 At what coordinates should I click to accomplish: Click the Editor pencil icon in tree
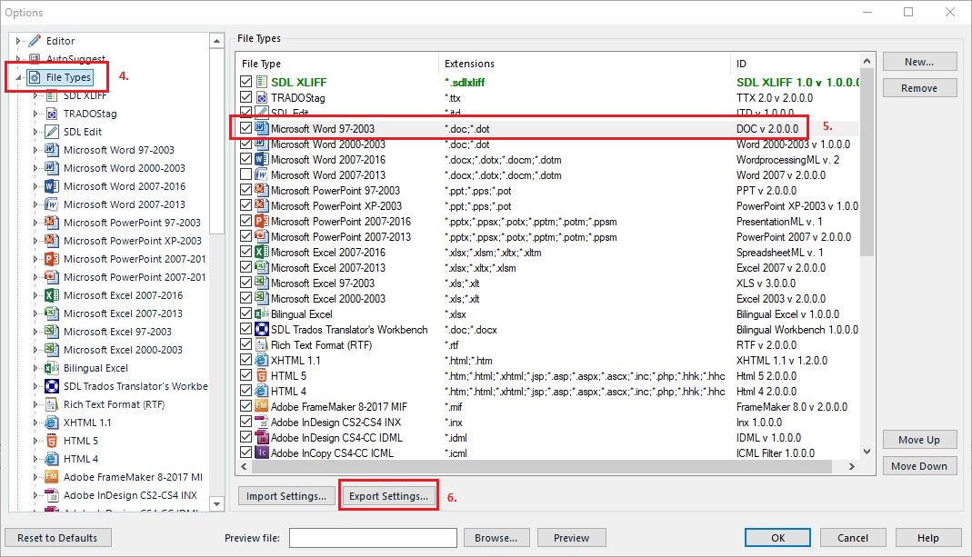tap(35, 41)
